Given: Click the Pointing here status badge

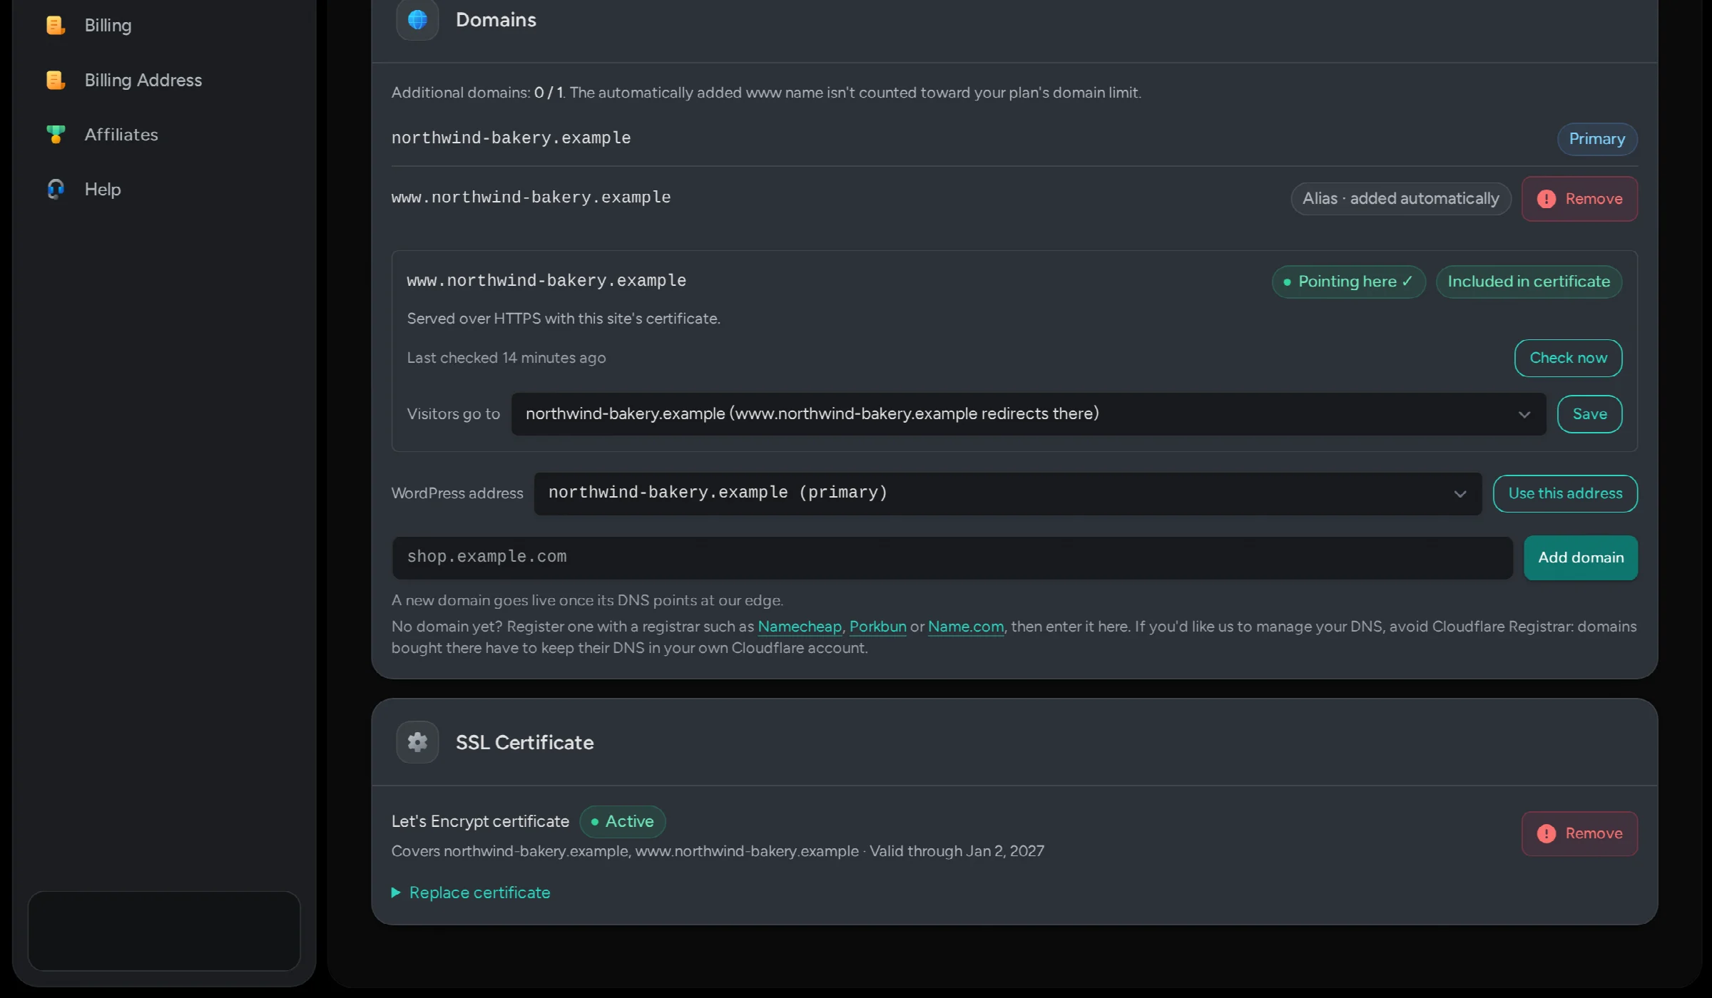Looking at the screenshot, I should [1349, 282].
